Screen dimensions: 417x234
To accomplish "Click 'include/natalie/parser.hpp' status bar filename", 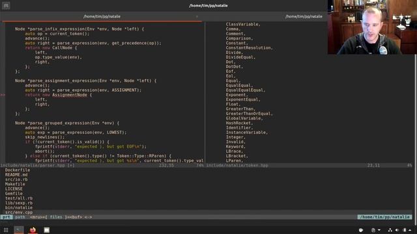I will tap(33, 165).
